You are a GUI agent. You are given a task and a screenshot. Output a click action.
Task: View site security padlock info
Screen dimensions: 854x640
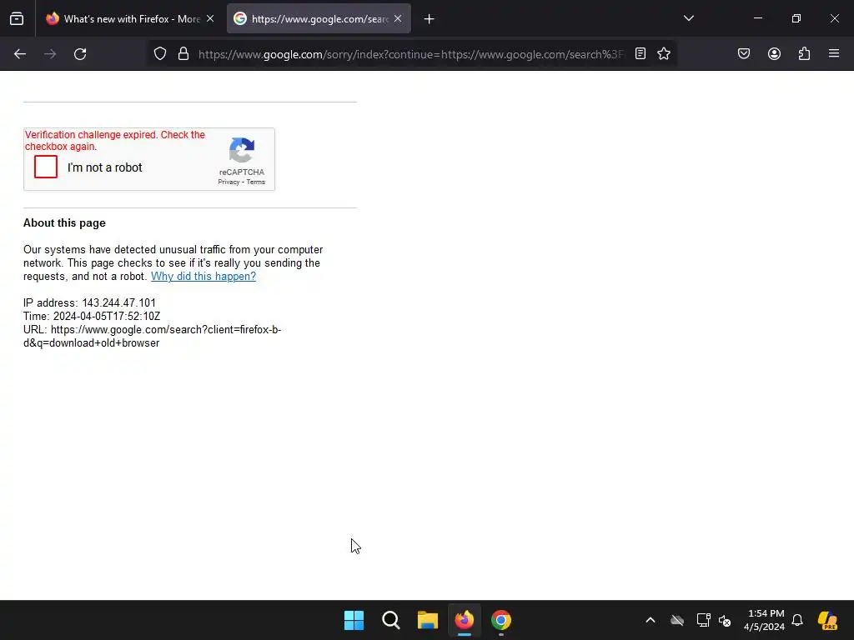click(x=183, y=54)
